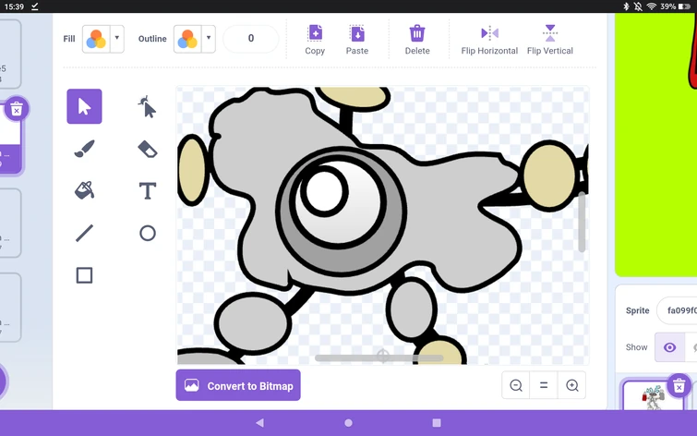Click the Paste icon
Screen dimensions: 697x436
[x=357, y=40]
